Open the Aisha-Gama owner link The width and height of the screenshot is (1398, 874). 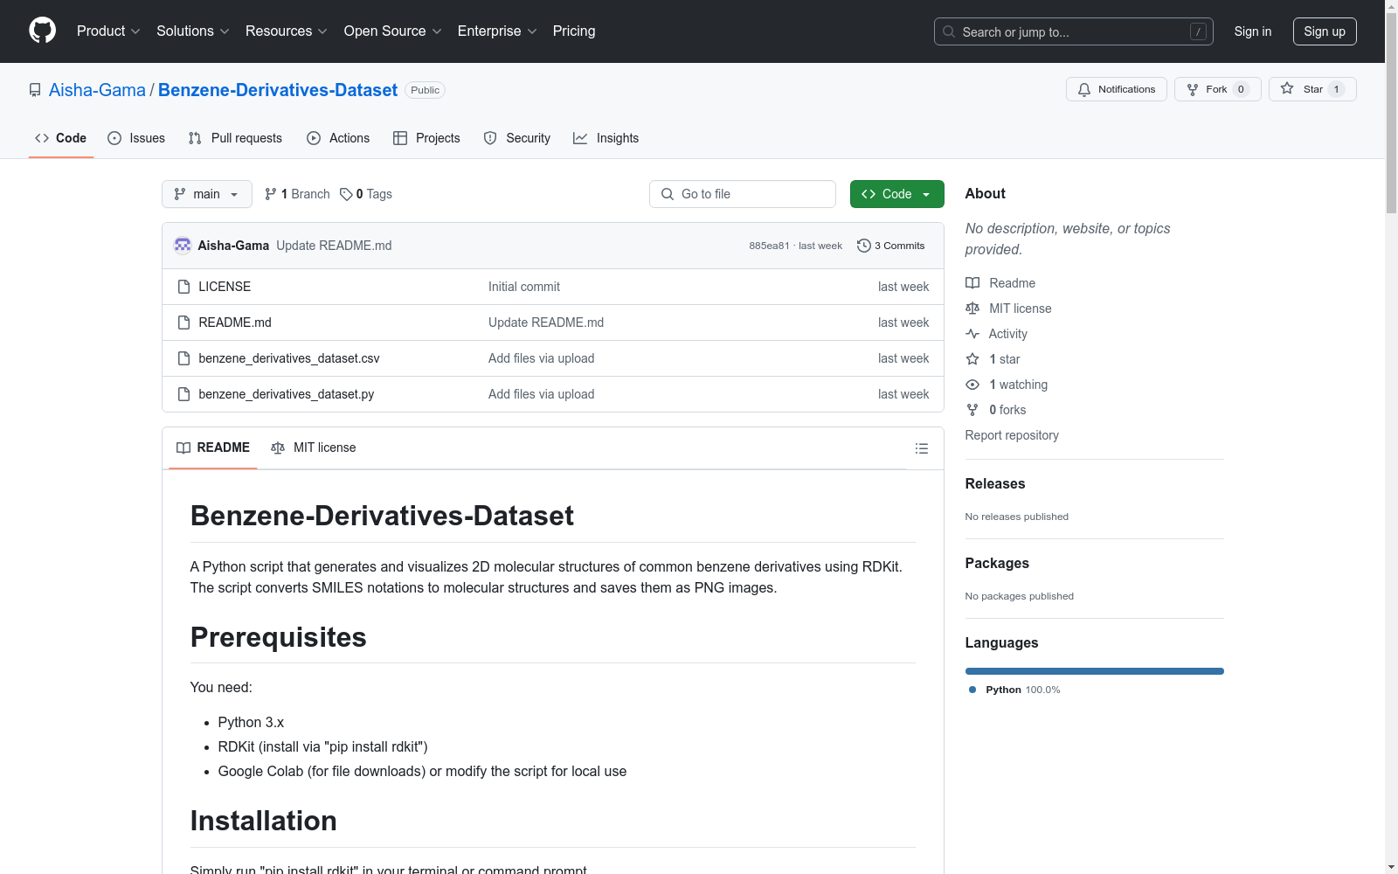[x=97, y=90]
